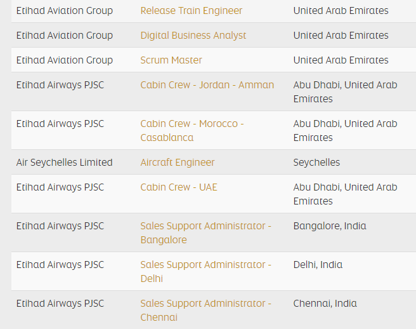Click Etihad Airways PJSC beside Cabin Crew - UAE
416x329 pixels.
tap(60, 187)
